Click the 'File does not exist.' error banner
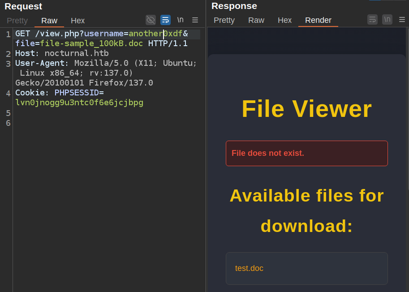409x292 pixels. [306, 153]
